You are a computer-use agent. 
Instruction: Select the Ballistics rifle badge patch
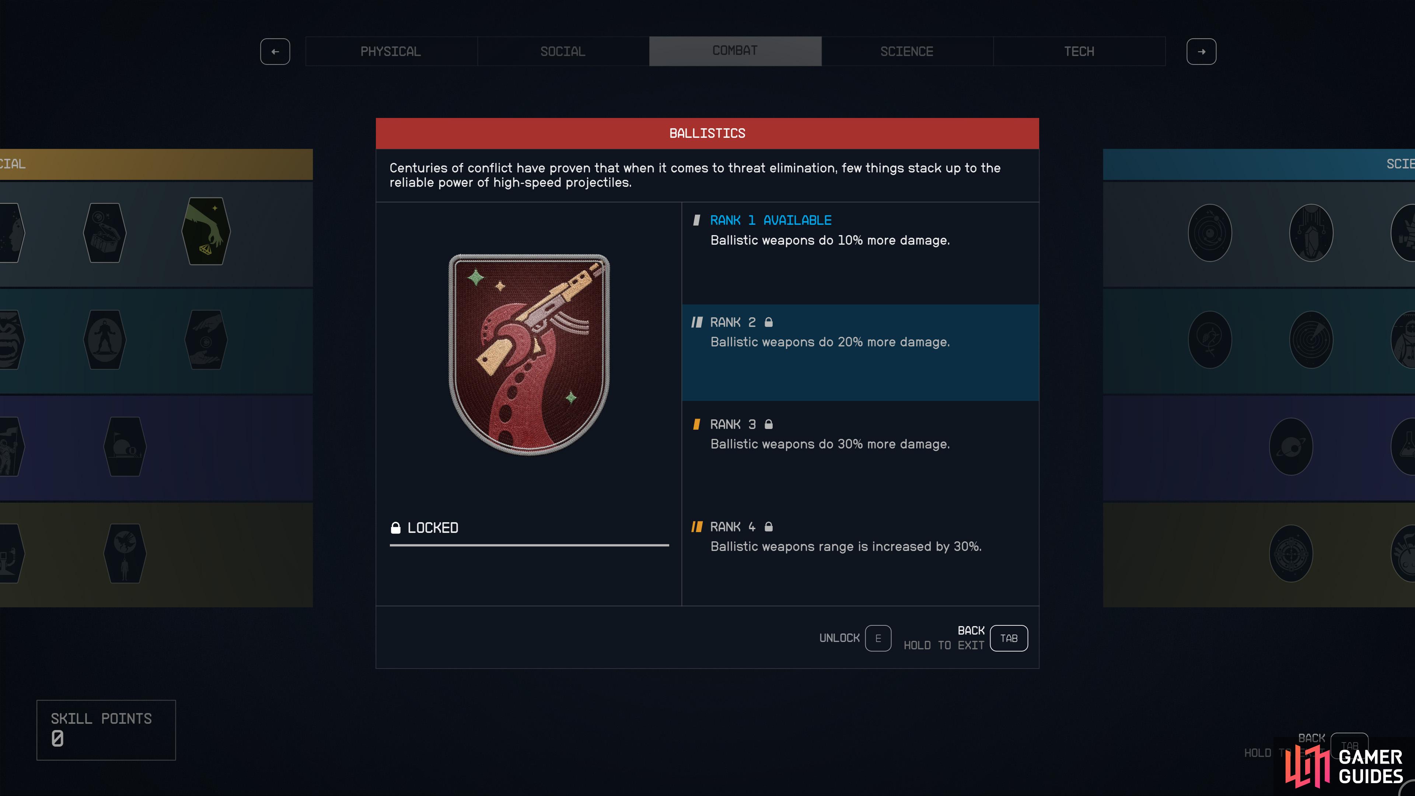530,354
